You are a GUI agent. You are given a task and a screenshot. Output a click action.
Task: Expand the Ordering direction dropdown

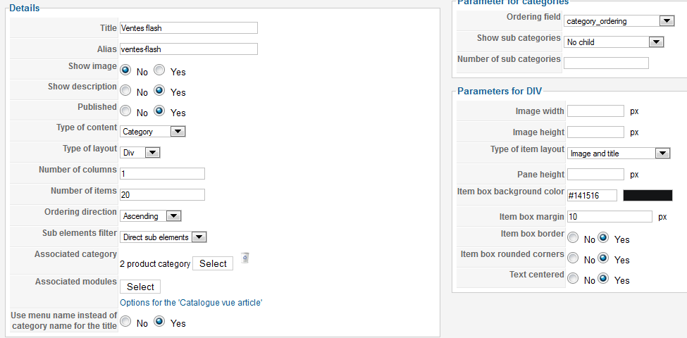150,216
